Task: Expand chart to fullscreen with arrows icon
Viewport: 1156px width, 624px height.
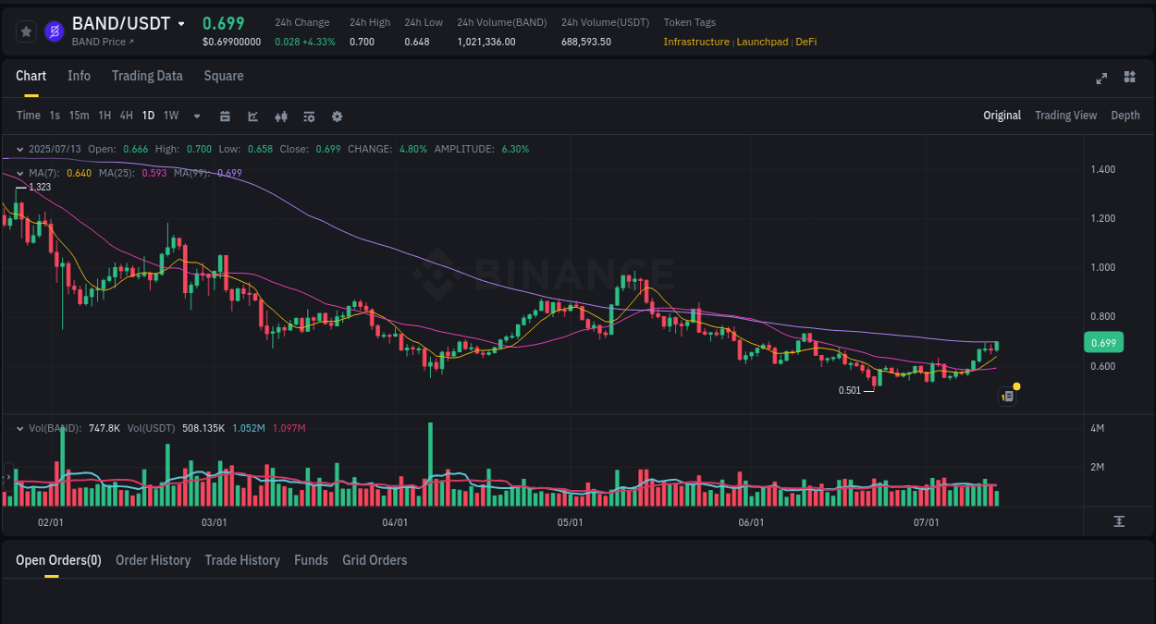Action: pyautogui.click(x=1101, y=79)
